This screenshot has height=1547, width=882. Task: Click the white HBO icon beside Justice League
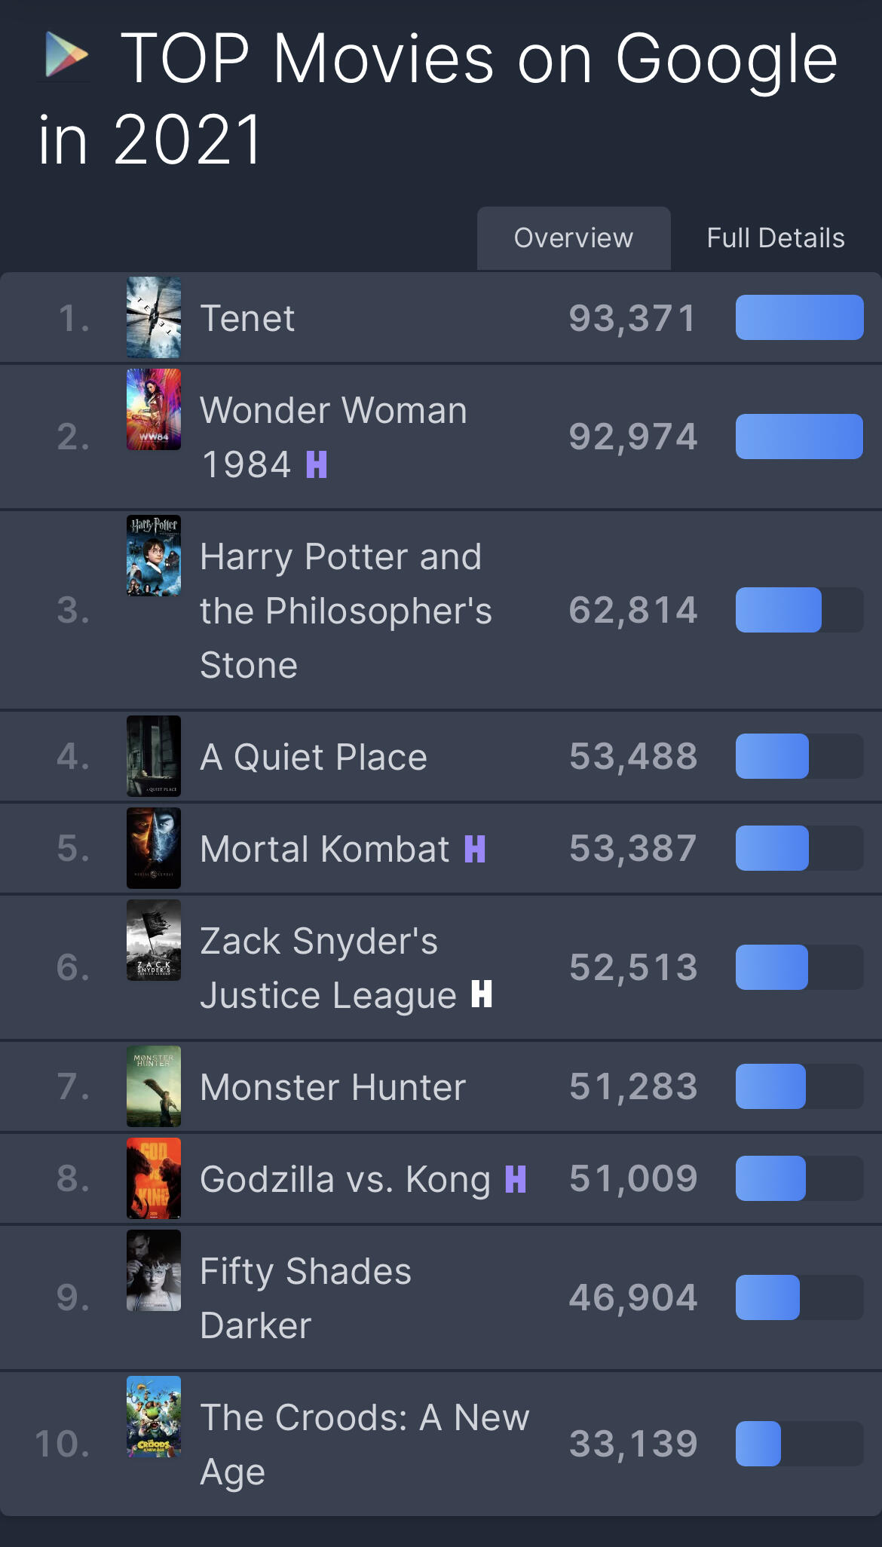coord(482,994)
